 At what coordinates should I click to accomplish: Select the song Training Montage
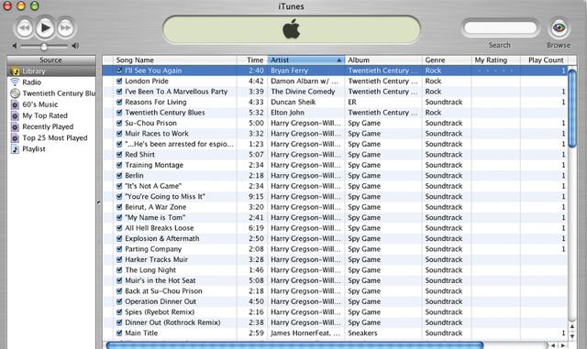tap(154, 165)
